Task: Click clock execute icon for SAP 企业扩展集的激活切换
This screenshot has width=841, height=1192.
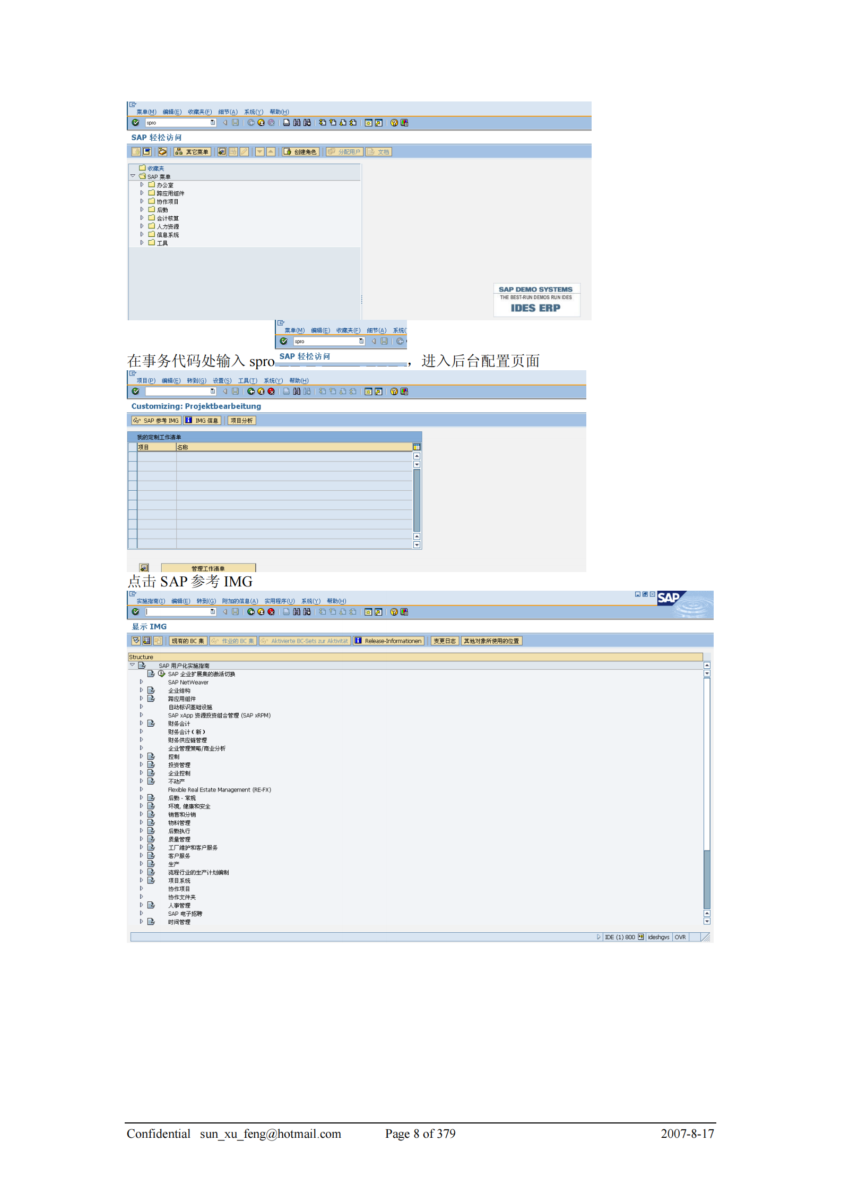Action: [161, 674]
